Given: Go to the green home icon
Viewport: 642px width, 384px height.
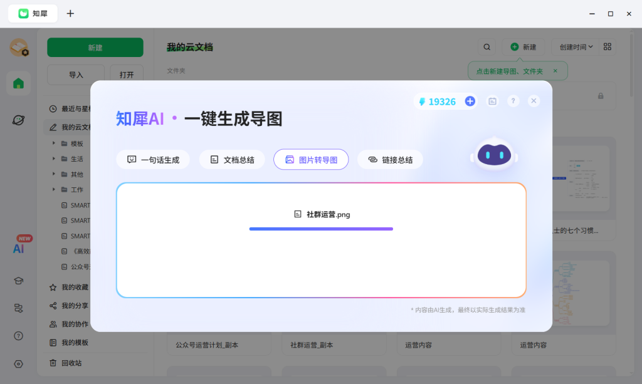Looking at the screenshot, I should tap(18, 83).
